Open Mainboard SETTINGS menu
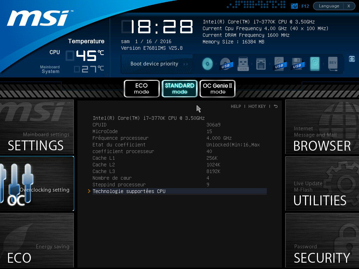The width and height of the screenshot is (359, 269). tap(36, 127)
